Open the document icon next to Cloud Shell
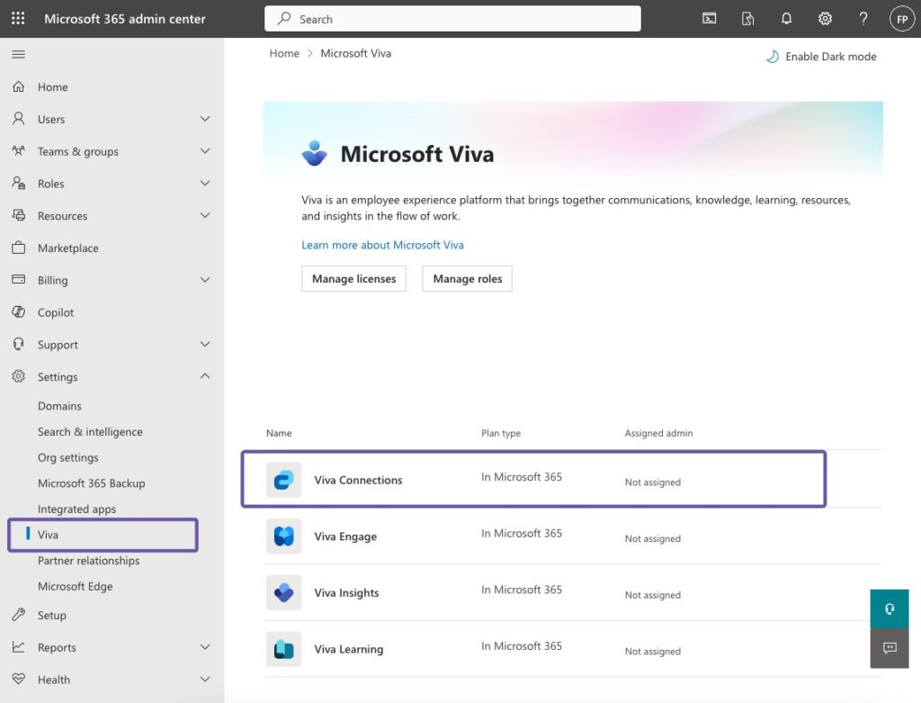The height and width of the screenshot is (703, 921). click(x=747, y=19)
